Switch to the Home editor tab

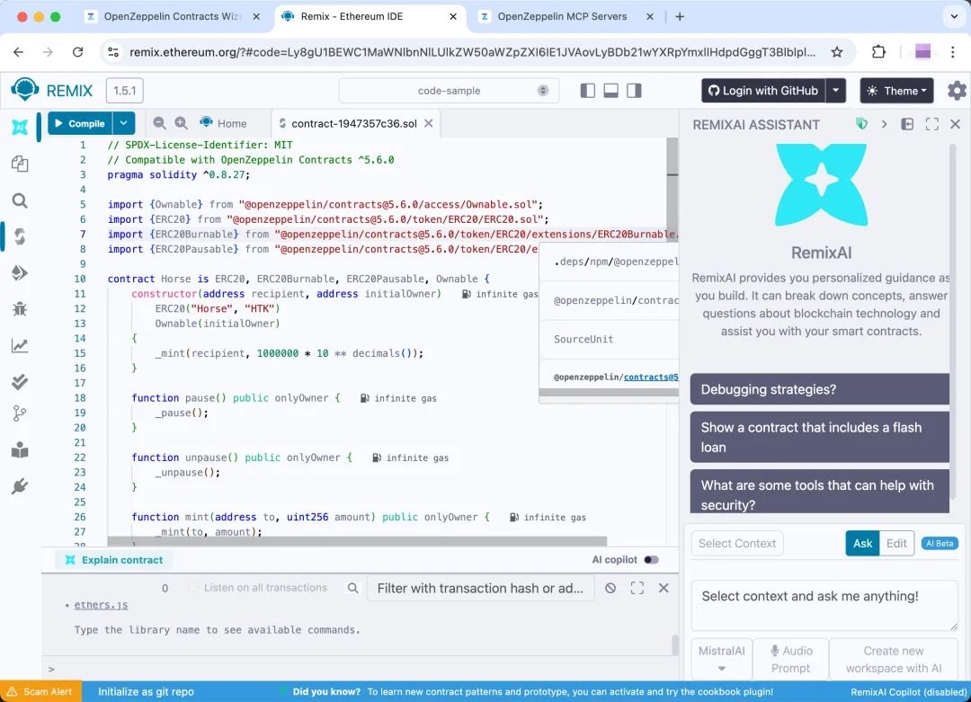(x=224, y=123)
